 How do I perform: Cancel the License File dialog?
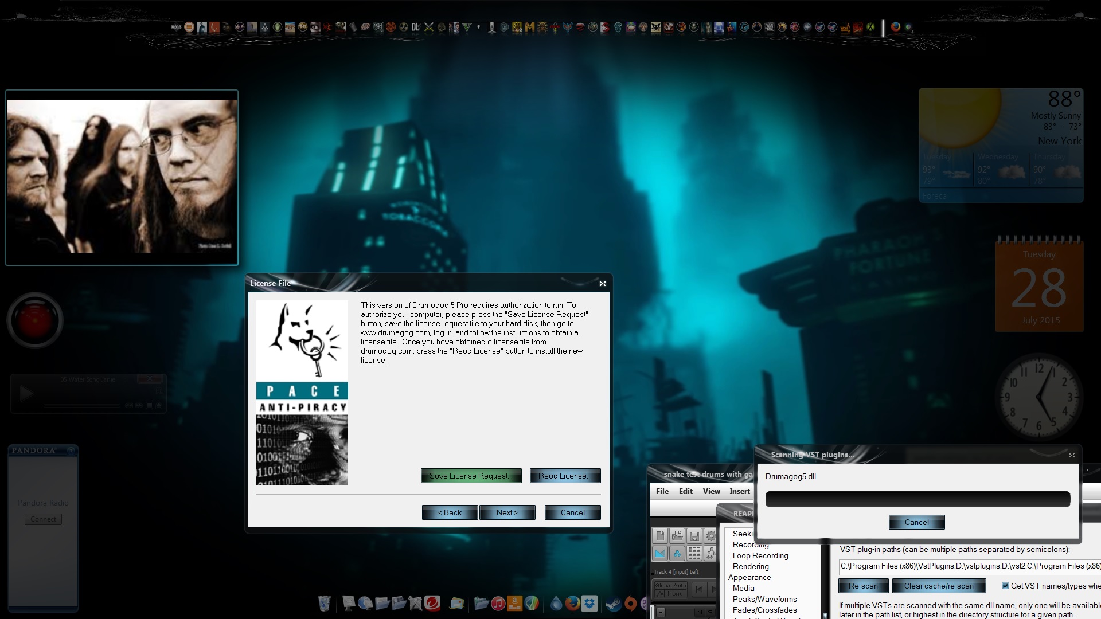pyautogui.click(x=572, y=512)
